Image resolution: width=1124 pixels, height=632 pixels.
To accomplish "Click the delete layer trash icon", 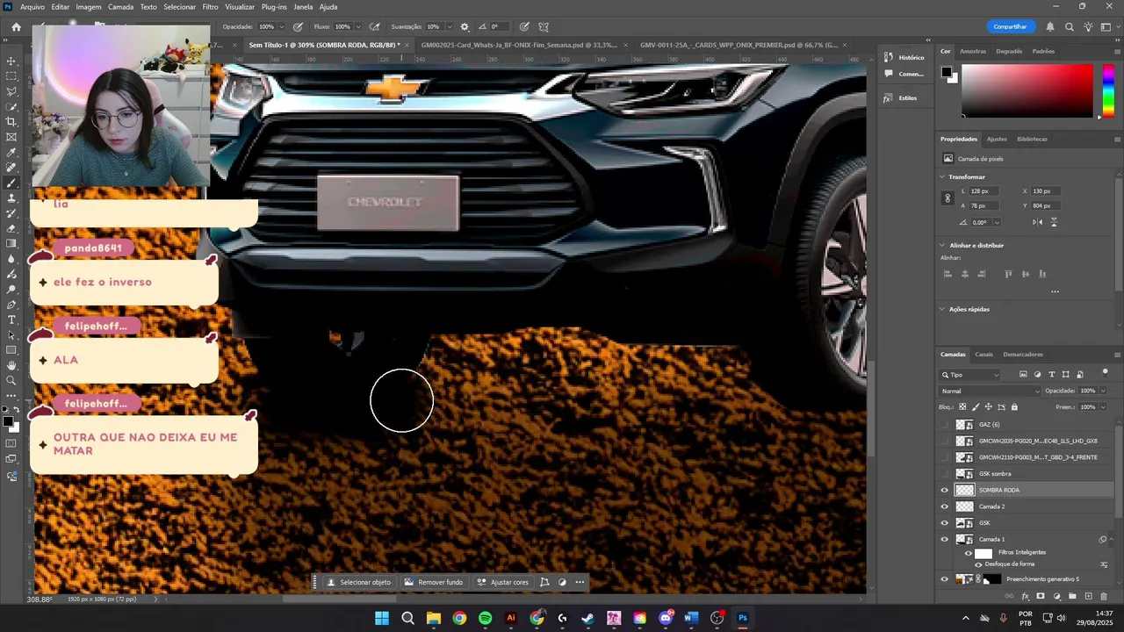I will click(1104, 596).
